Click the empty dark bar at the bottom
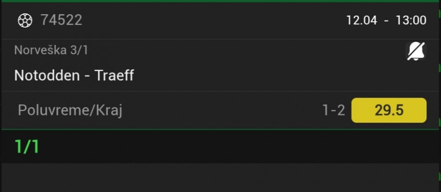 coord(220,177)
